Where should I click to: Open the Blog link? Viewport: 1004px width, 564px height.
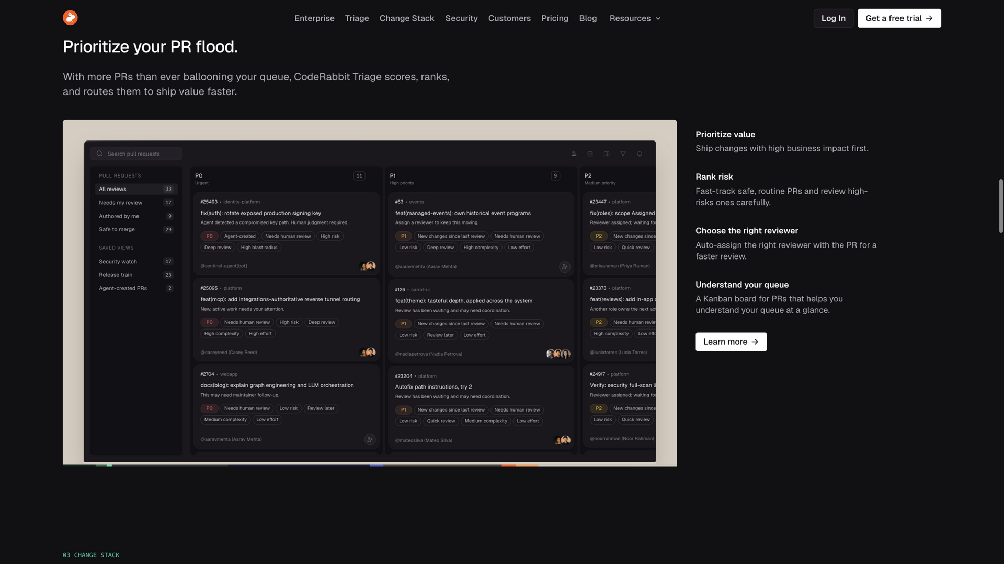point(588,18)
